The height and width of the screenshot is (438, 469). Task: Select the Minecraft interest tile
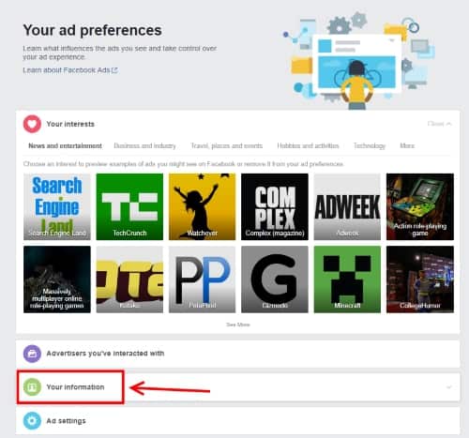(x=347, y=279)
